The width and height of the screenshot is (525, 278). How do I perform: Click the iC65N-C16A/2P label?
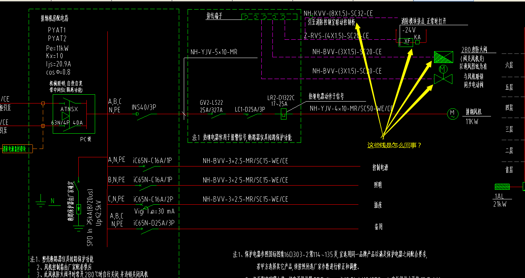point(153,199)
